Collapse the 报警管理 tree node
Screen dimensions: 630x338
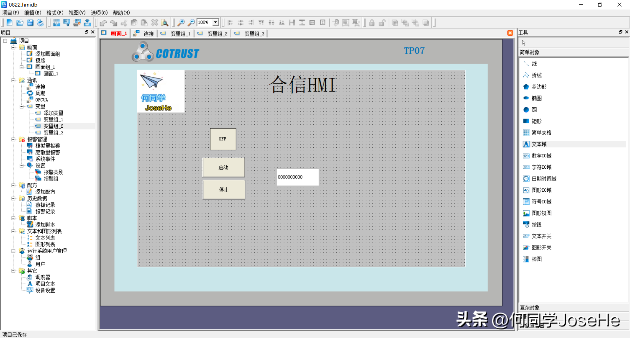13,139
